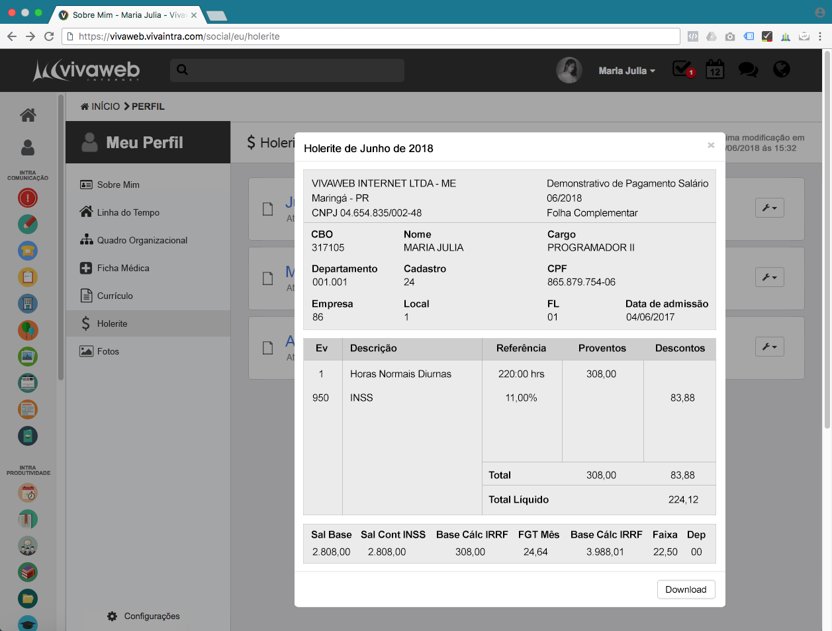The height and width of the screenshot is (631, 832).
Task: Select Linha do Tempo in profile menu
Action: (128, 212)
